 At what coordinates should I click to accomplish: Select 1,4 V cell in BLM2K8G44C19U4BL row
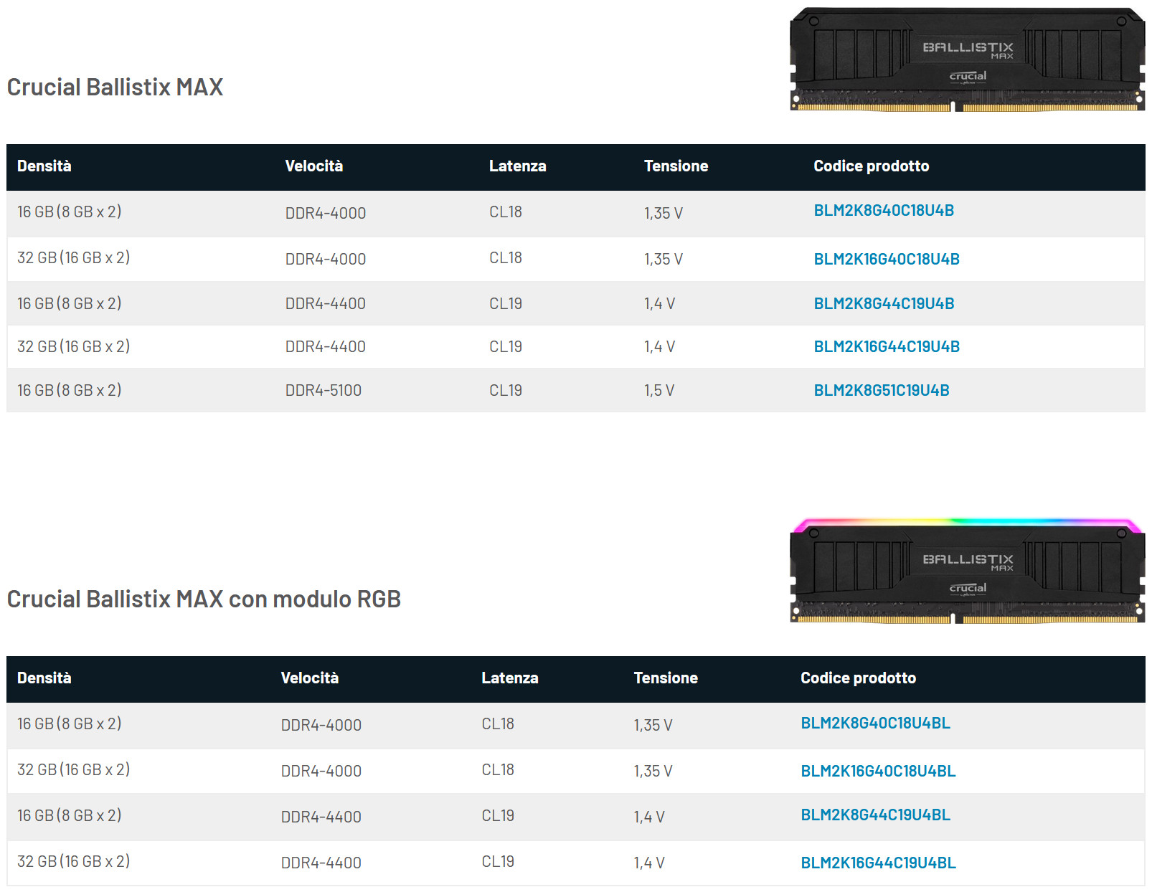(649, 817)
